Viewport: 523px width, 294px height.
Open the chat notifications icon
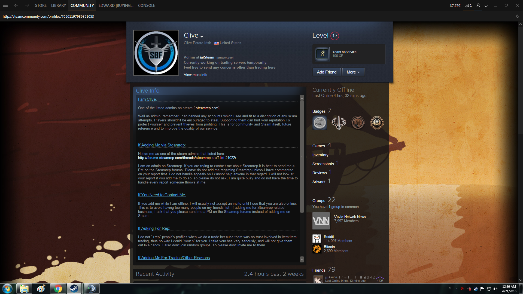pyautogui.click(x=468, y=5)
